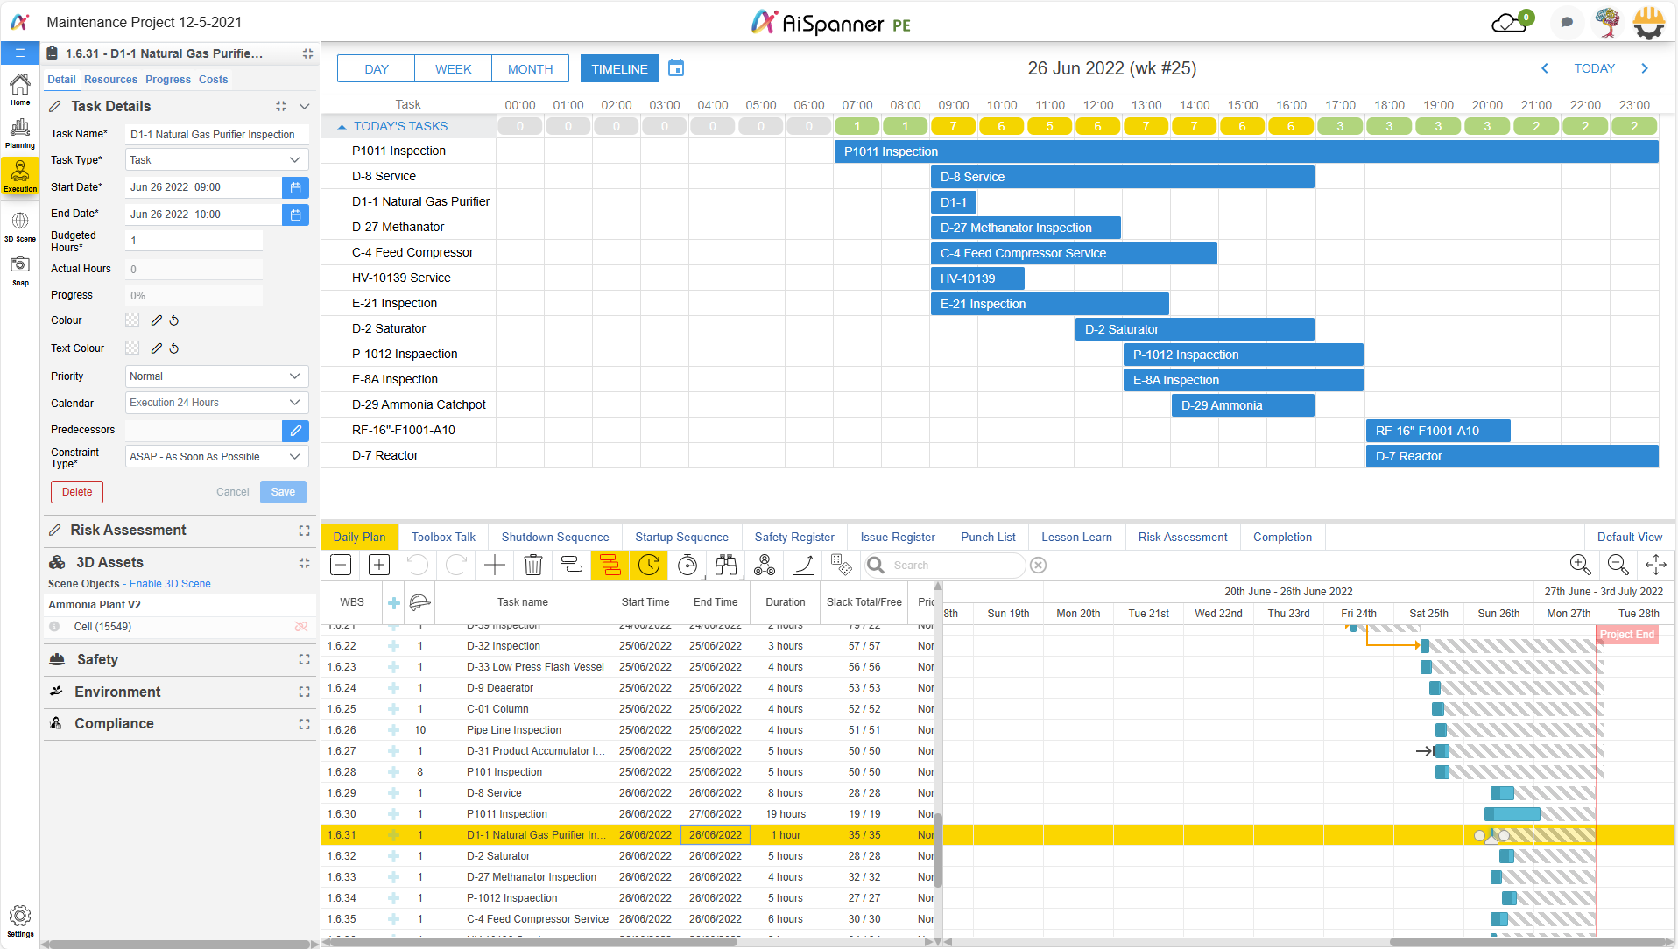The height and width of the screenshot is (949, 1678).
Task: Switch to the Resources tab
Action: 110,80
